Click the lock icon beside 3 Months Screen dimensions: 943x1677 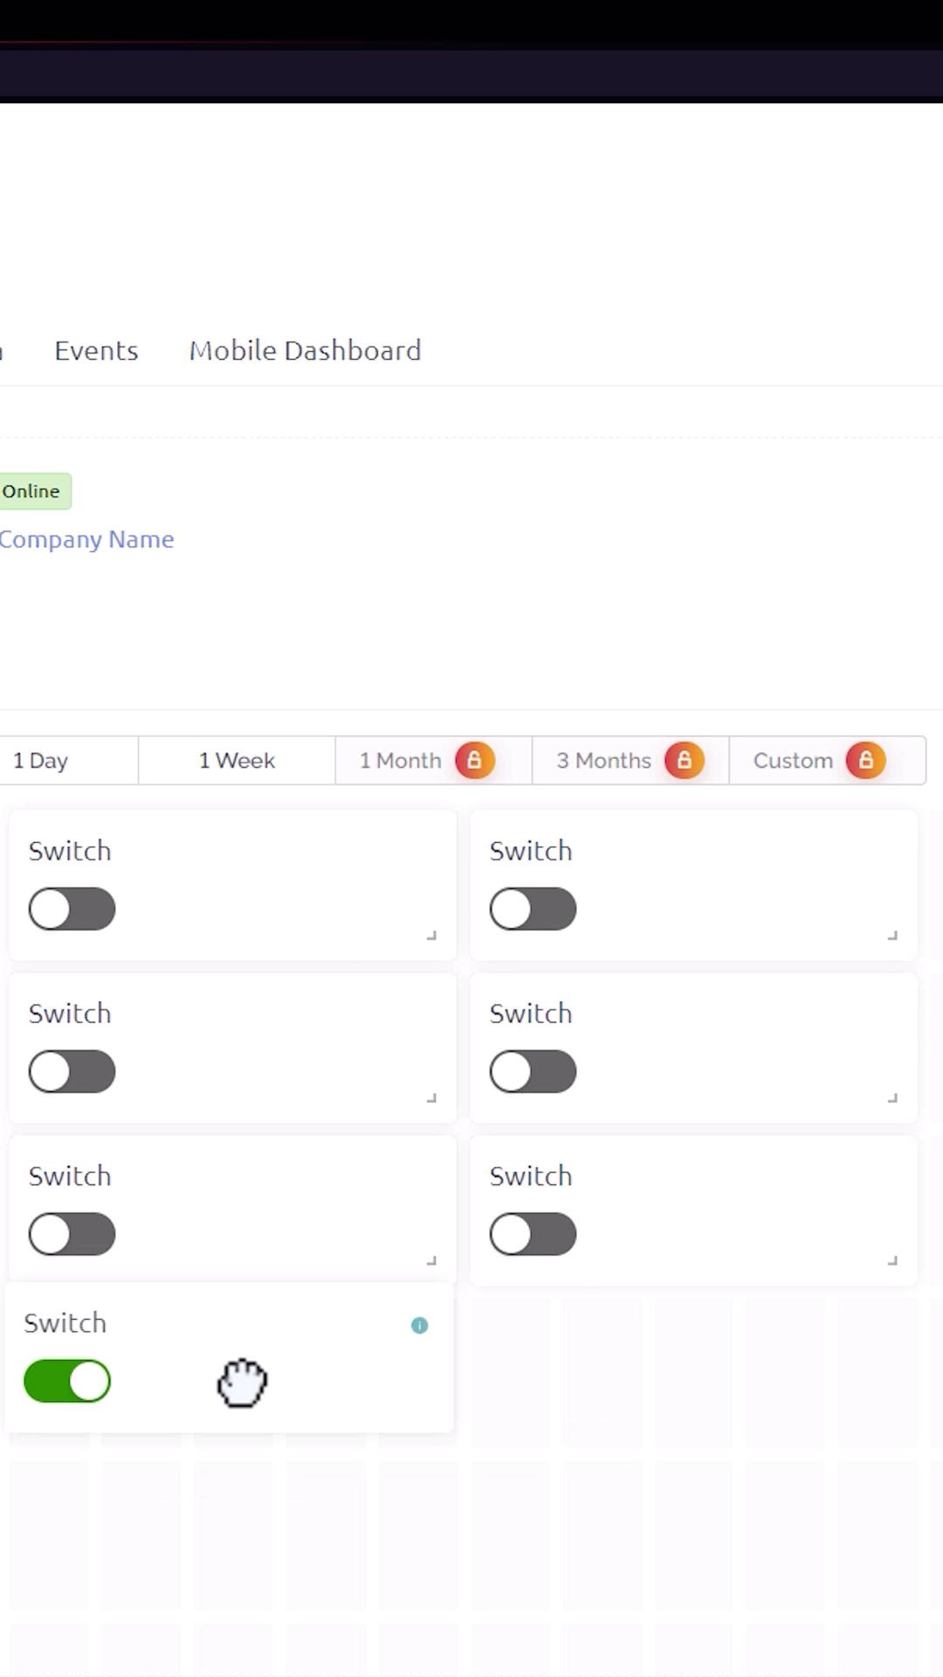(684, 760)
